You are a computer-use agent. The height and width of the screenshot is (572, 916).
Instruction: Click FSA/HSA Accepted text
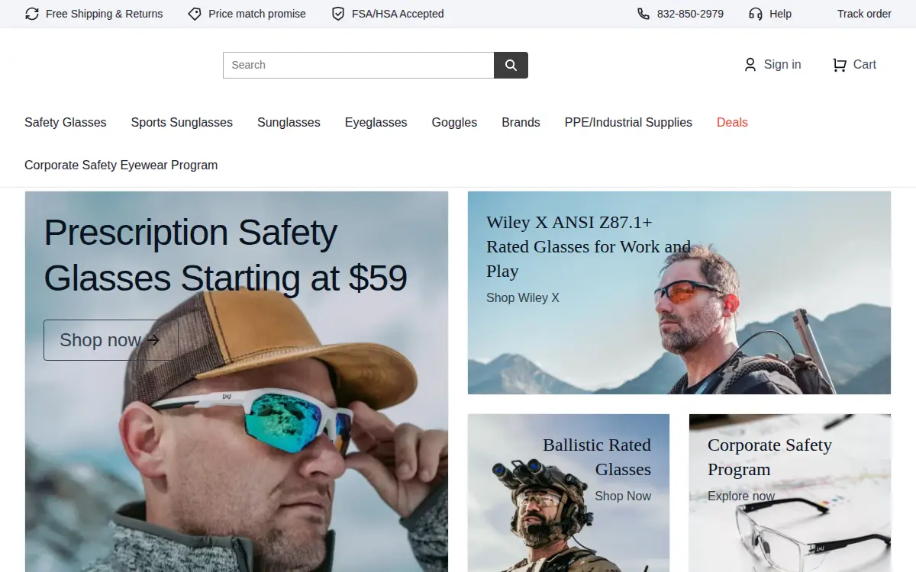(x=398, y=14)
